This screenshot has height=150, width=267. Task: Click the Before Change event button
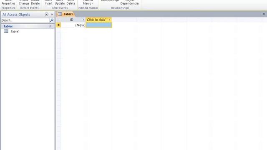(24, 2)
